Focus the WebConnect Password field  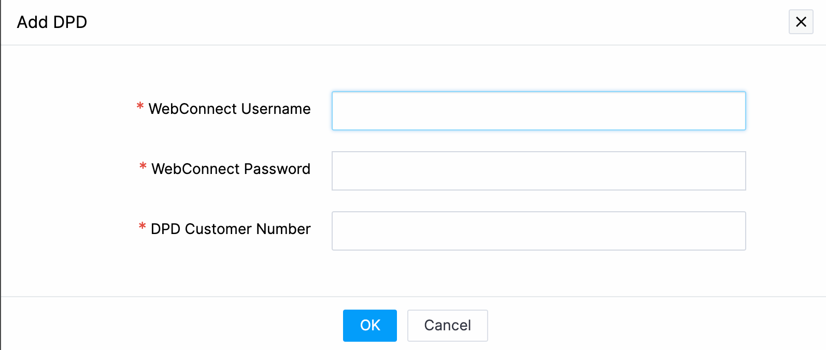pos(538,171)
